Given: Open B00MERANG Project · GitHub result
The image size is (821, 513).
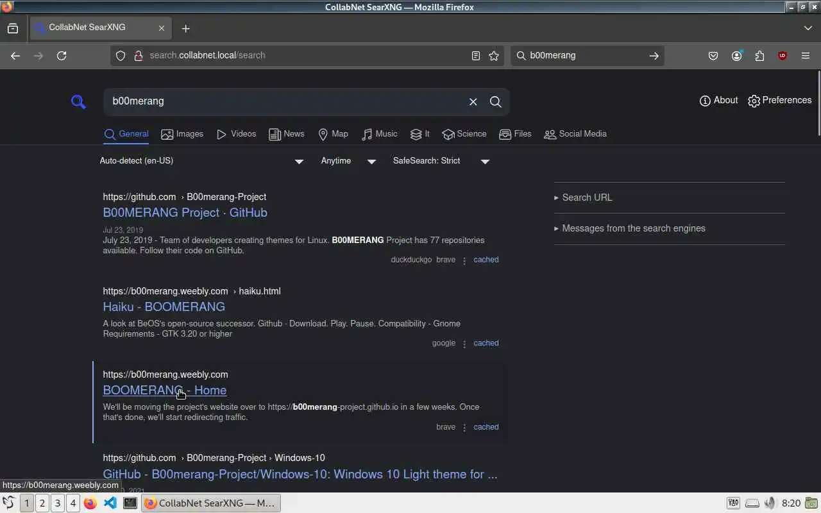Looking at the screenshot, I should (x=185, y=212).
